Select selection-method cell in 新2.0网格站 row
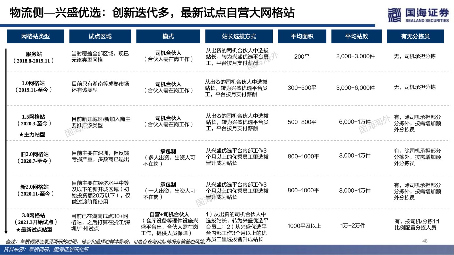The width and height of the screenshot is (454, 255). coord(237,191)
